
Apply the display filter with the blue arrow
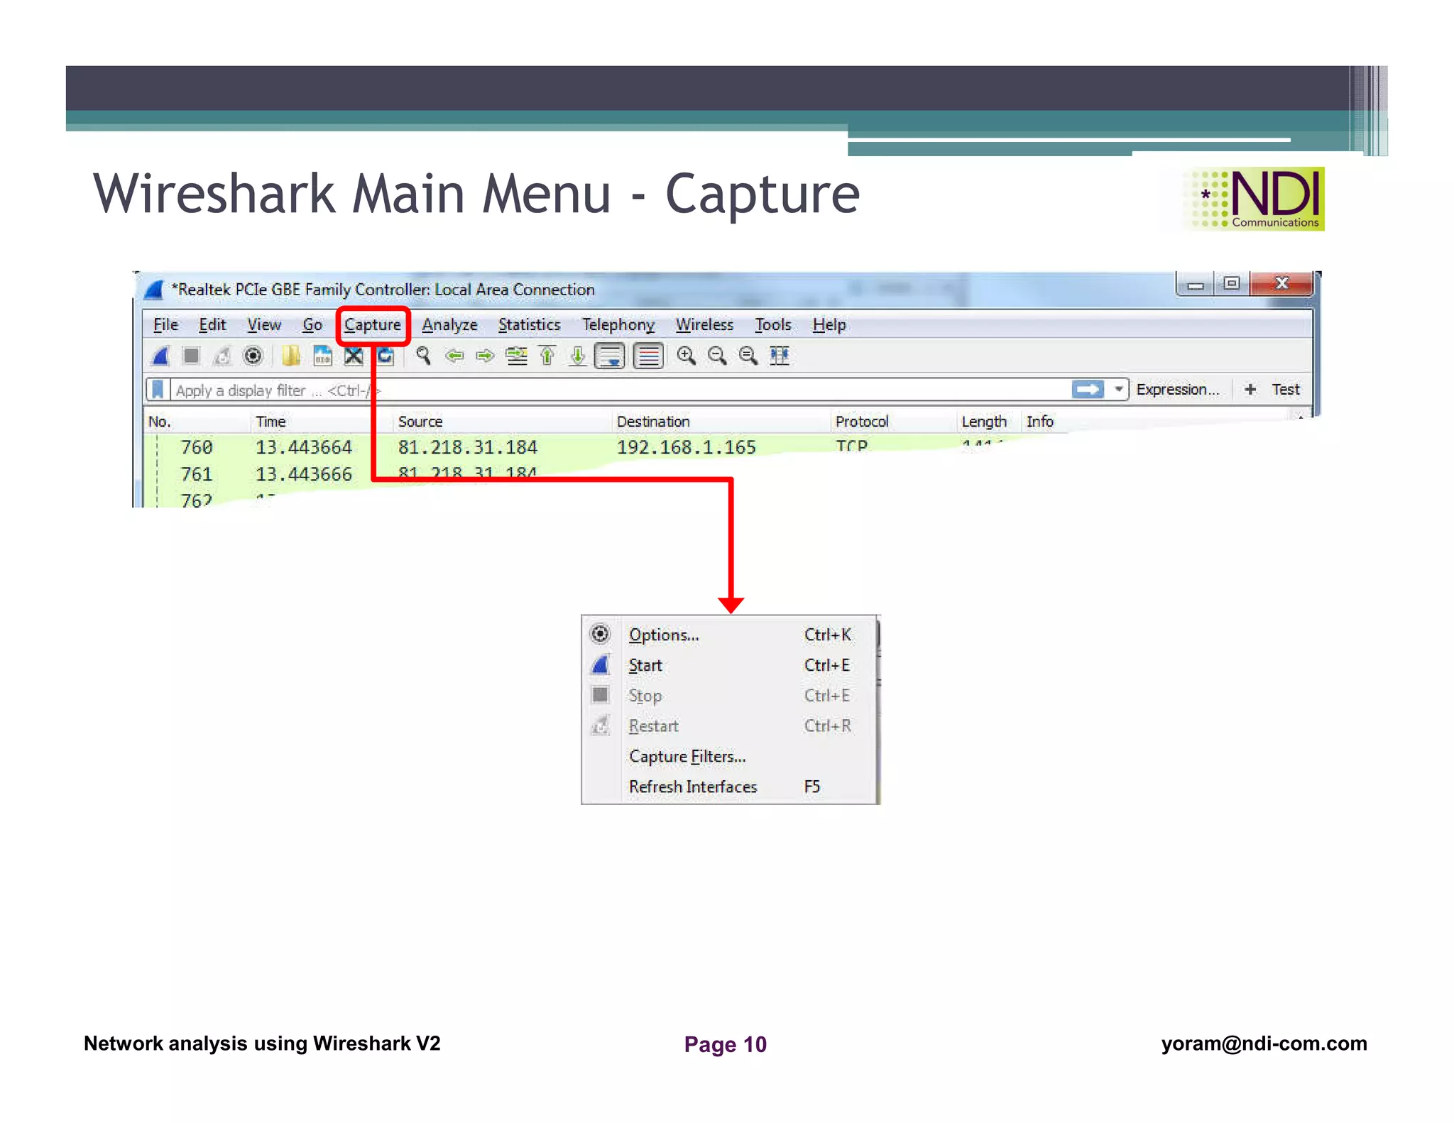pos(1088,389)
